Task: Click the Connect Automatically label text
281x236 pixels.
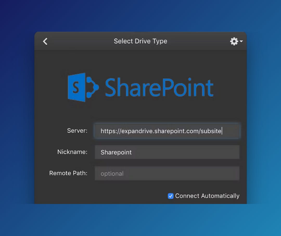Action: [207, 196]
